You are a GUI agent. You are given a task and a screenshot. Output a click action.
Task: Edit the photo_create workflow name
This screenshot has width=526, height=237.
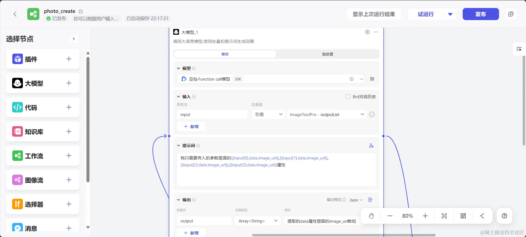pyautogui.click(x=81, y=11)
